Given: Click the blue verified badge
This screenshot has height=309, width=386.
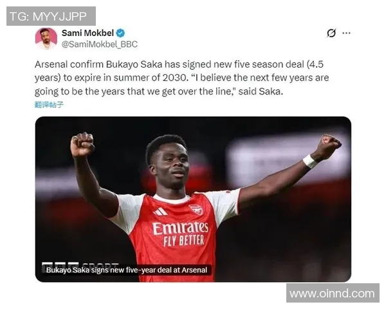Looking at the screenshot, I should tap(120, 33).
